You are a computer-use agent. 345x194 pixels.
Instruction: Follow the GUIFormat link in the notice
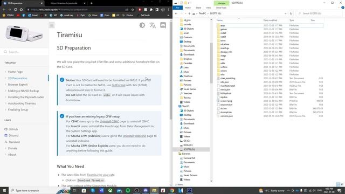tap(119, 85)
